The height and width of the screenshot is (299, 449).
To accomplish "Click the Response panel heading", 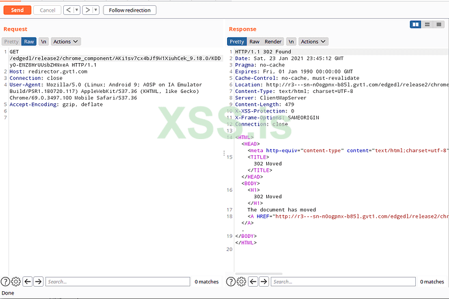I will click(x=242, y=29).
